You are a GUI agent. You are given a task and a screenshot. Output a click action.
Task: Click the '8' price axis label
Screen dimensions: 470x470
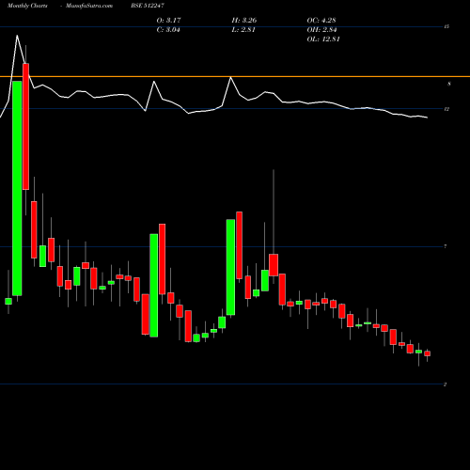click(x=449, y=84)
